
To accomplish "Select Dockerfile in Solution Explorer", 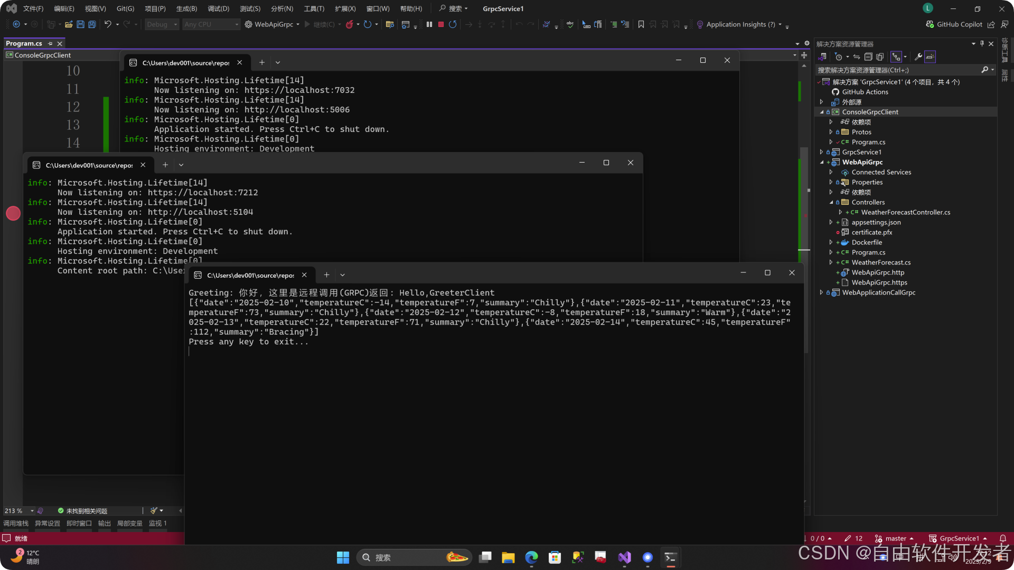I will (x=867, y=242).
